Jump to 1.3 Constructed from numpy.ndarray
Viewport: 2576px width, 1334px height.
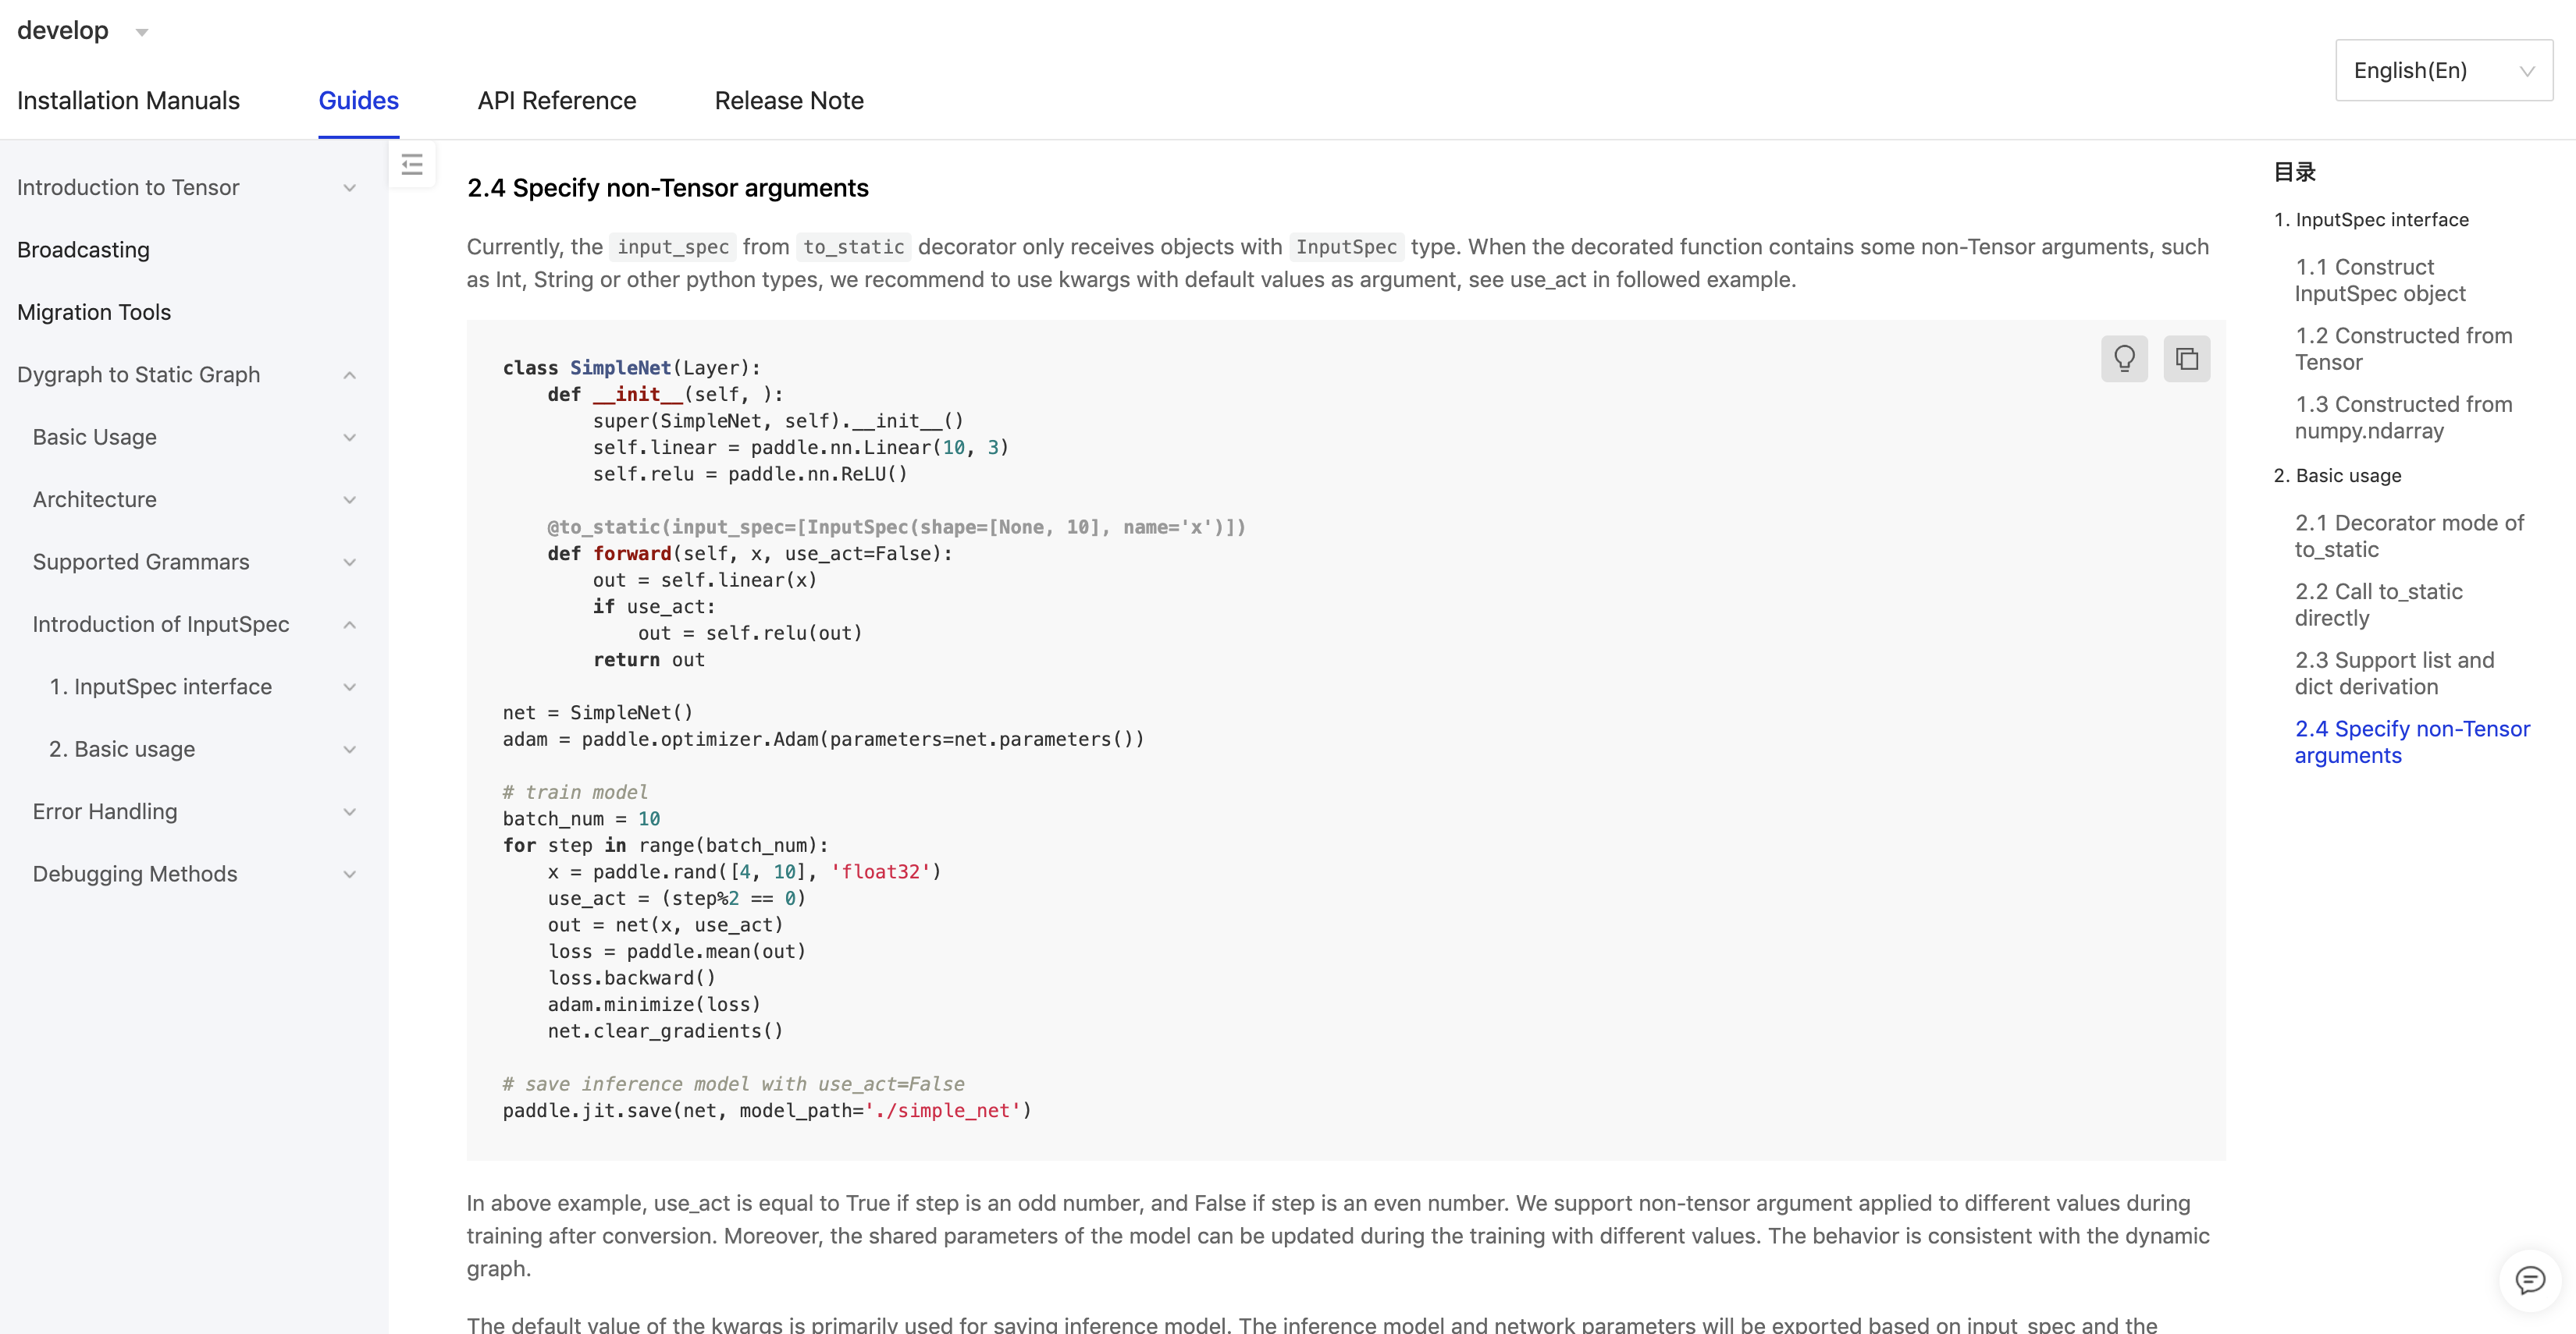pos(2402,417)
